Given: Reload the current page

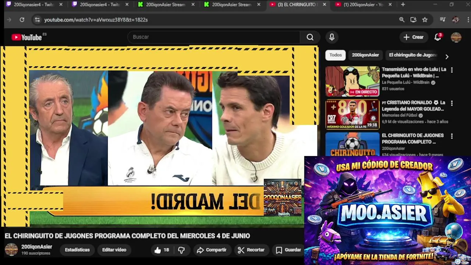Looking at the screenshot, I should (x=22, y=20).
